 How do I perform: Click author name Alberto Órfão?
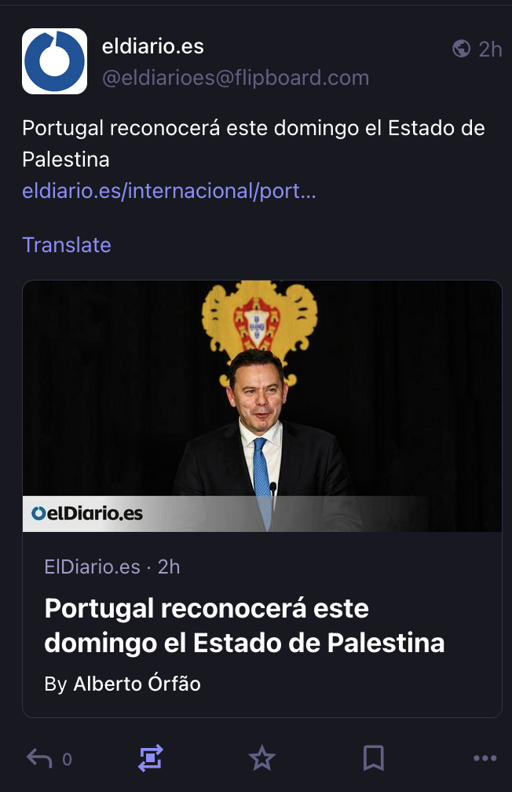137,684
